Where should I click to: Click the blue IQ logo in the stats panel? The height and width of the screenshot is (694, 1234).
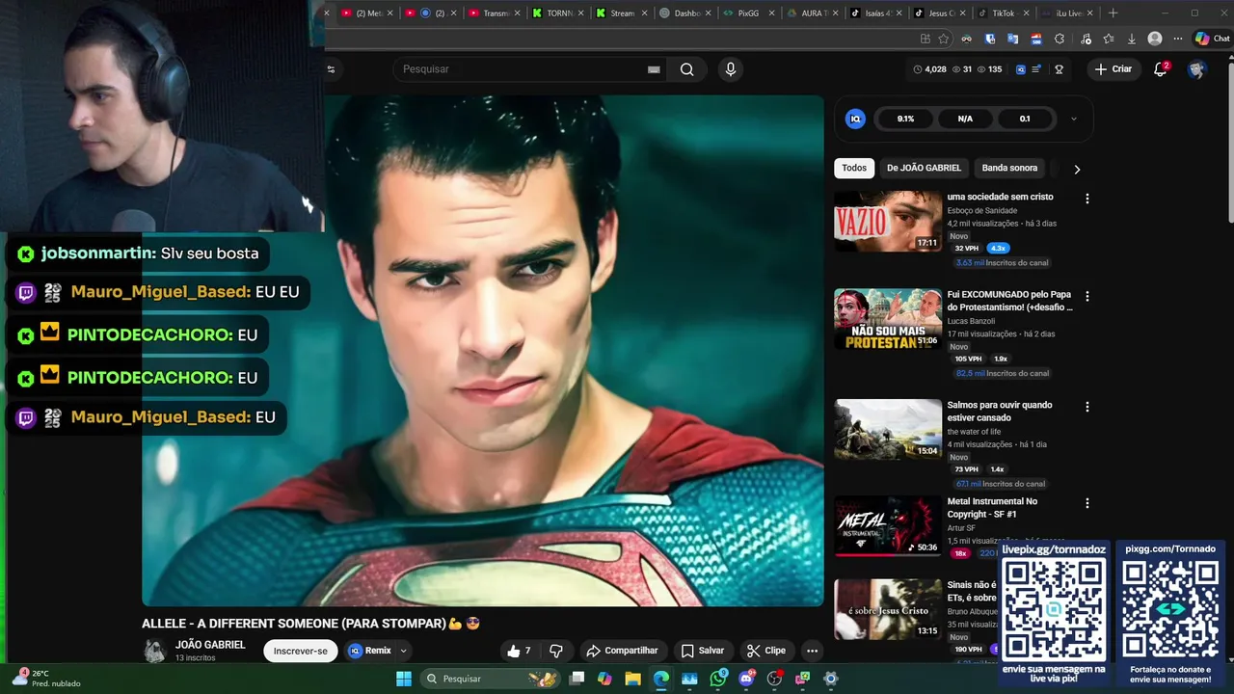pos(855,119)
